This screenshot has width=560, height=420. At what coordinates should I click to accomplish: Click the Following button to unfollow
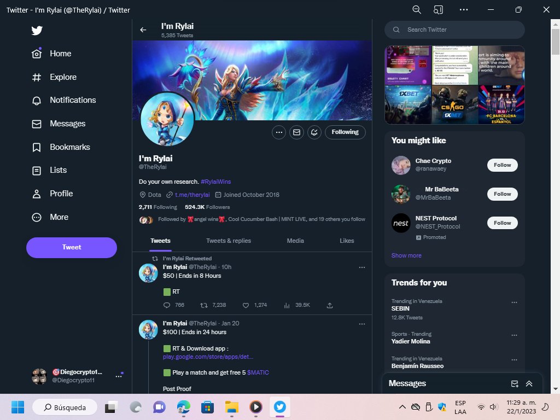pos(345,132)
